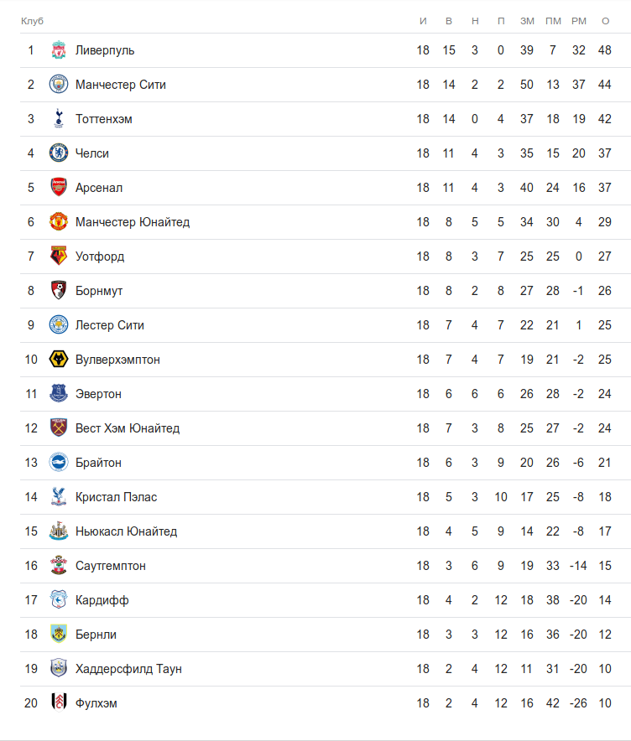This screenshot has width=631, height=741.
Task: Click the Клуб column header
Action: point(32,20)
